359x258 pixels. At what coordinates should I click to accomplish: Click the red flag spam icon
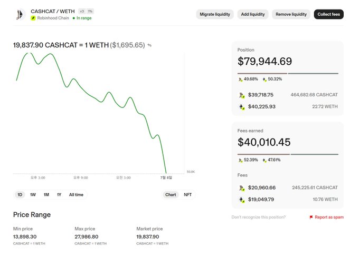[311, 217]
